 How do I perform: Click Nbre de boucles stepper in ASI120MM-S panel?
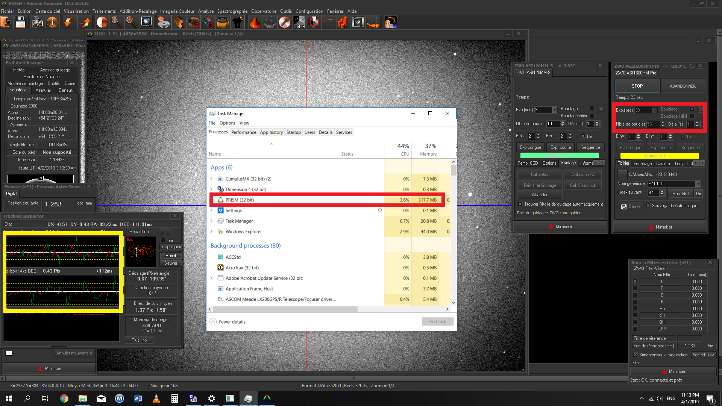tap(563, 124)
